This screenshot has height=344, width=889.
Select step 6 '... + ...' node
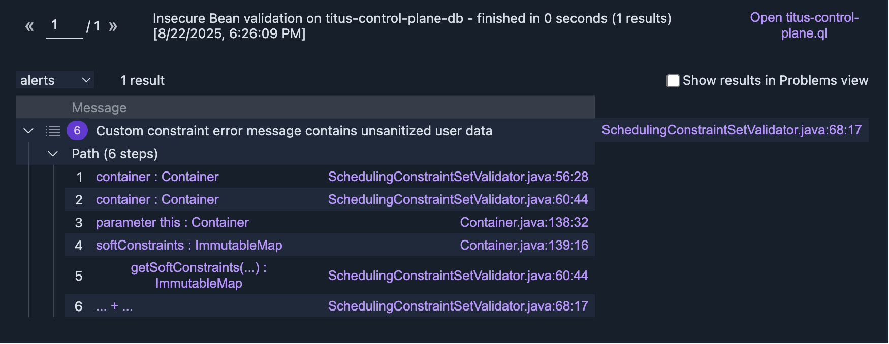114,306
